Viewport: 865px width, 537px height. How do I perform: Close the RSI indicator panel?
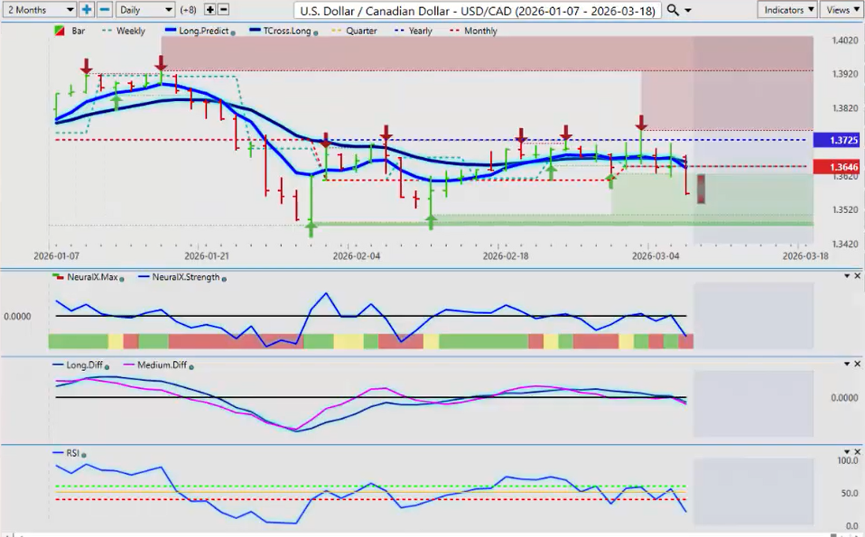[x=857, y=450]
